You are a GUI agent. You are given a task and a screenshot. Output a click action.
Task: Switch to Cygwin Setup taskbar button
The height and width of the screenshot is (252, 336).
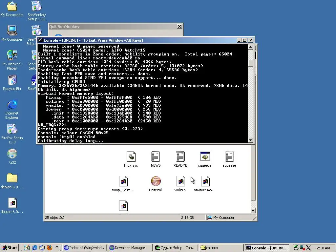[175, 248]
